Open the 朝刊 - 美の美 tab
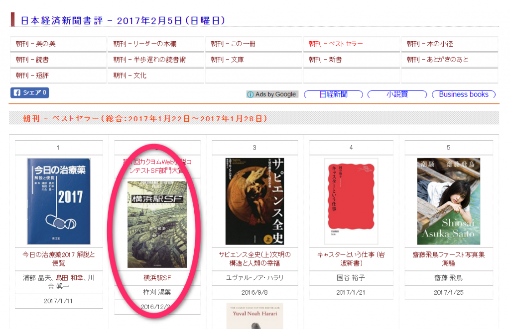Viewport: 510px width, 329px height. [x=35, y=44]
